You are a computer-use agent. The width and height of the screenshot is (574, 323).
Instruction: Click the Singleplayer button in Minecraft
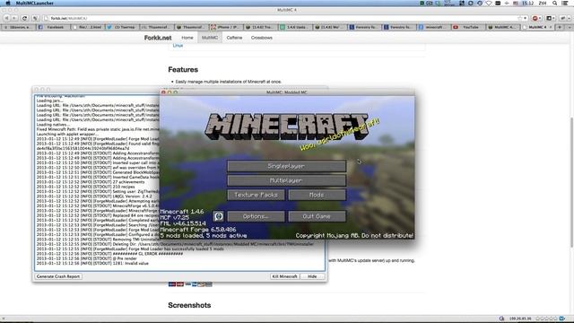point(286,166)
